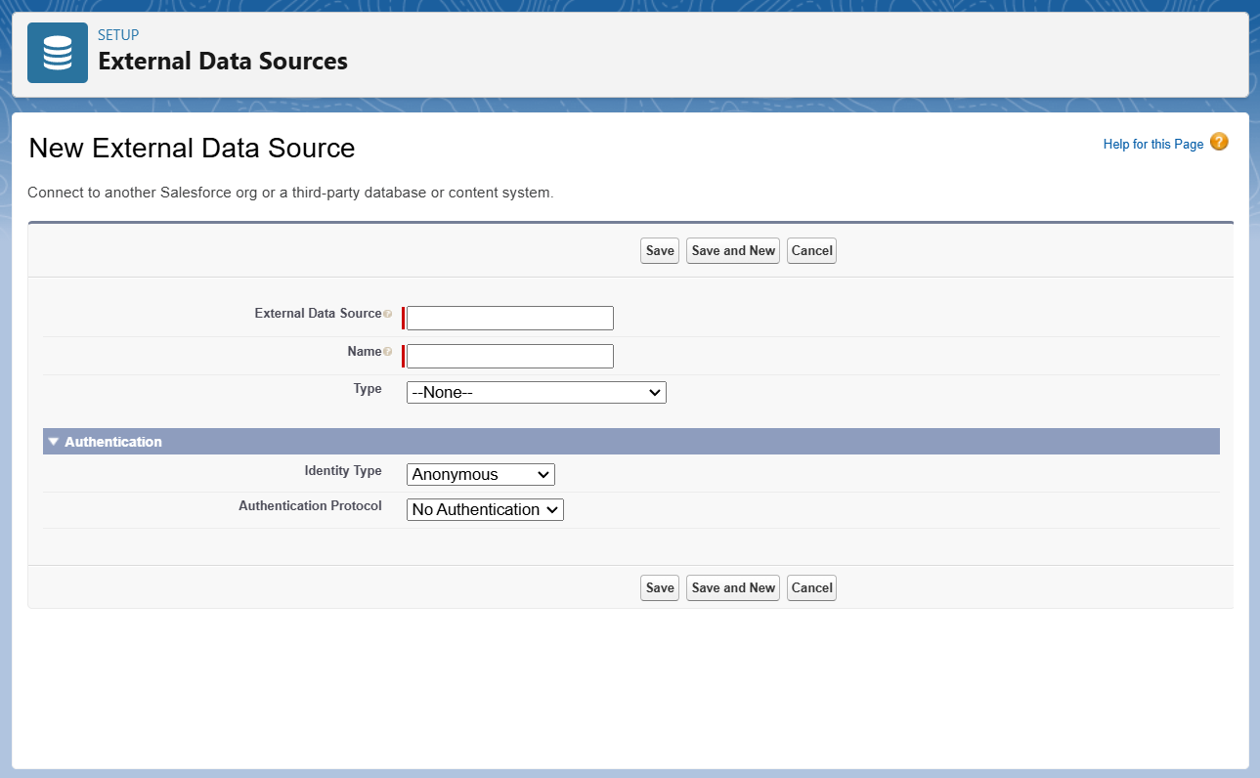Click the New External Data Source heading
This screenshot has height=778, width=1260.
(192, 149)
